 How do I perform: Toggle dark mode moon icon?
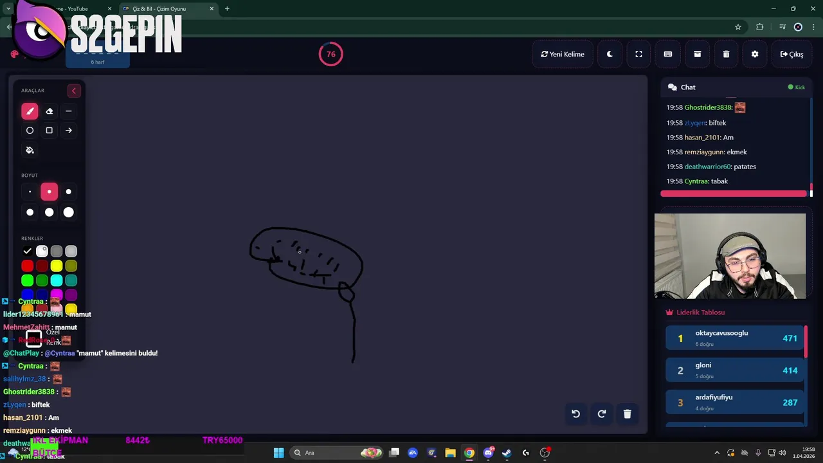[x=610, y=54]
